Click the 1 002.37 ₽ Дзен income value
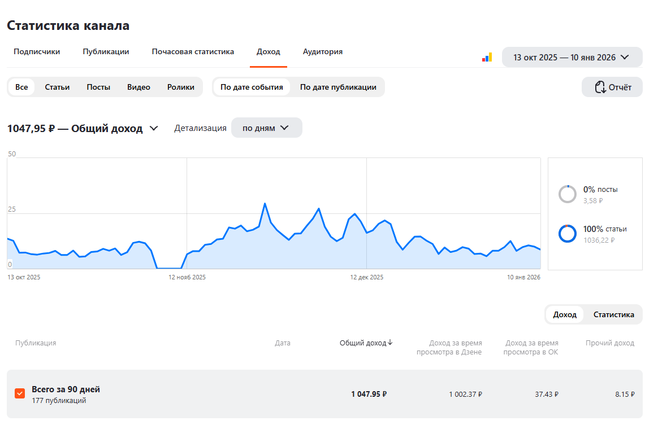Image resolution: width=645 pixels, height=425 pixels. point(466,394)
